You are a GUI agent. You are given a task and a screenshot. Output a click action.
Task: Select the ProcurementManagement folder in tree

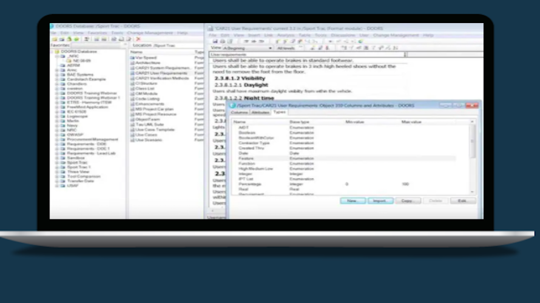pyautogui.click(x=92, y=139)
